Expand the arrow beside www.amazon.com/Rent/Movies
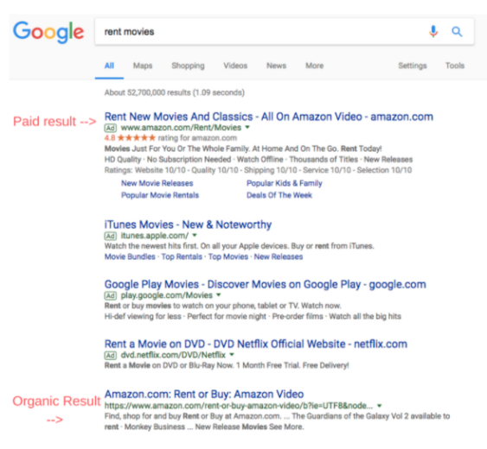 coord(247,127)
